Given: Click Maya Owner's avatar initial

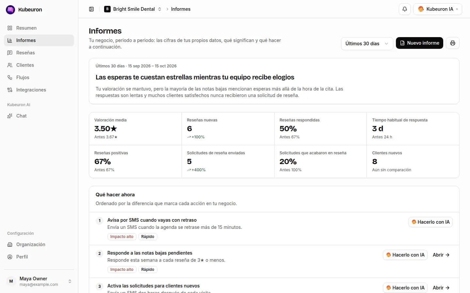Looking at the screenshot, I should tap(11, 281).
